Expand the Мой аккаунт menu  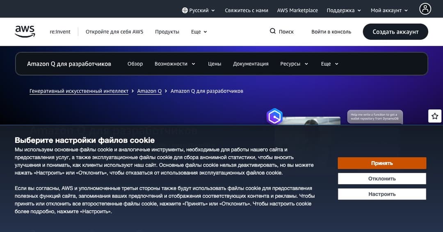(389, 10)
